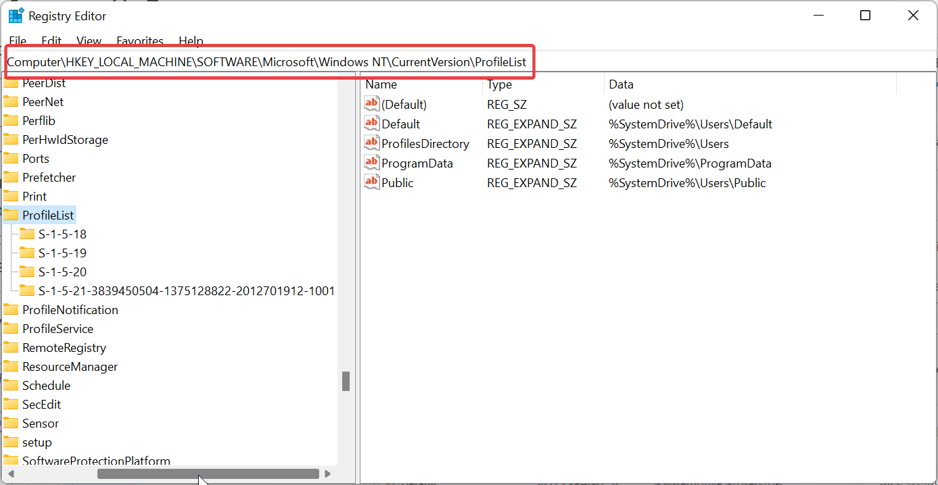Viewport: 938px width, 485px height.
Task: Click the Prefetcher folder icon
Action: [x=11, y=178]
